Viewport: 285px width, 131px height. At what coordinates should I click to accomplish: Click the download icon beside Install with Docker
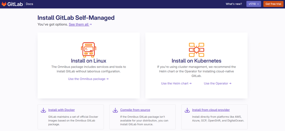[43, 110]
